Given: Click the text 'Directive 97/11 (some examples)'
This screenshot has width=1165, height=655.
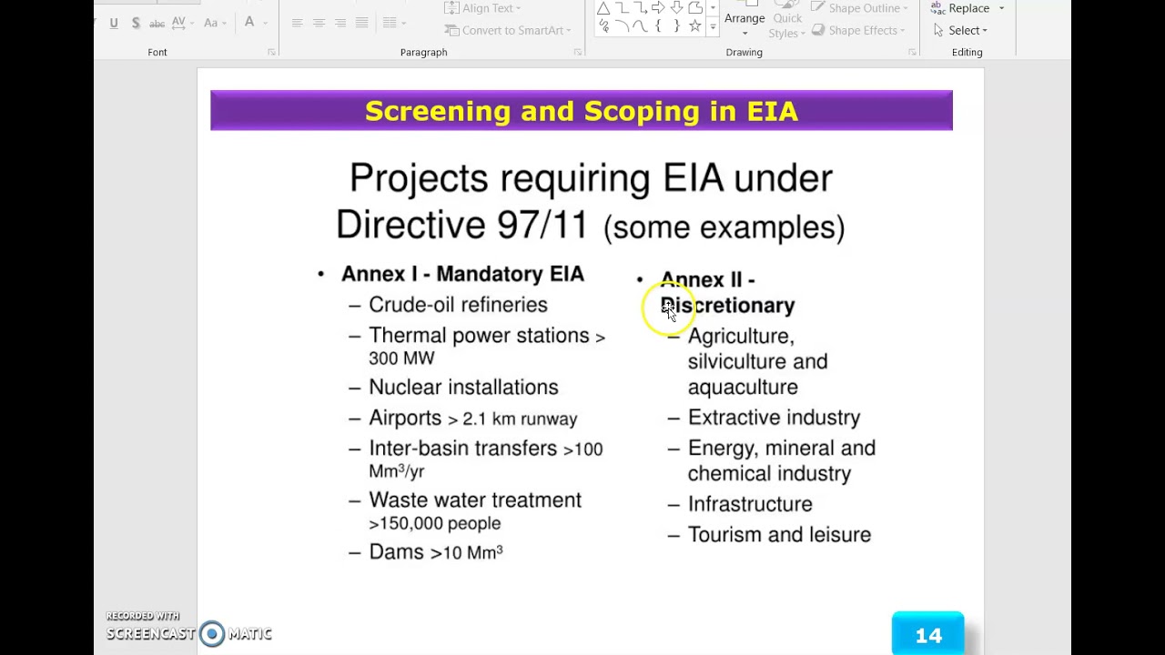Looking at the screenshot, I should click(591, 225).
